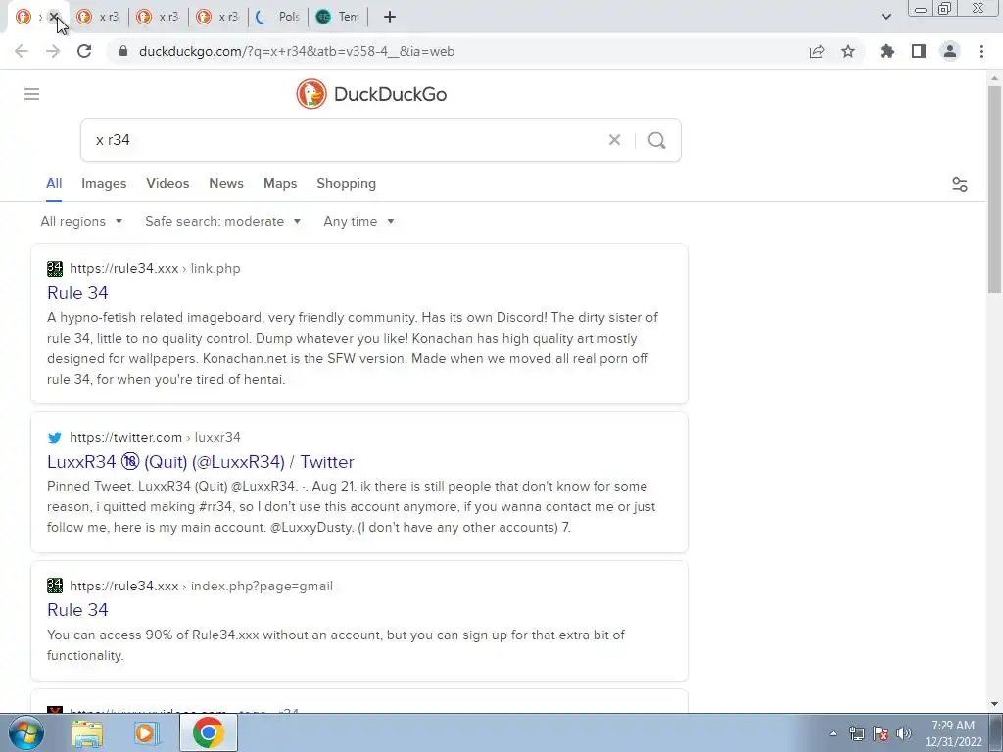Close the active DuckDuckGo browser tab
This screenshot has height=752, width=1003.
[x=54, y=17]
